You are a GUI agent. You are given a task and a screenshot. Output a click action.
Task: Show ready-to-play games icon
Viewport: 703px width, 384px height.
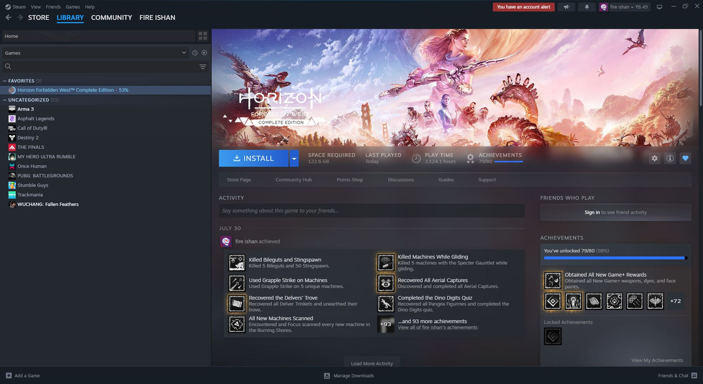204,53
